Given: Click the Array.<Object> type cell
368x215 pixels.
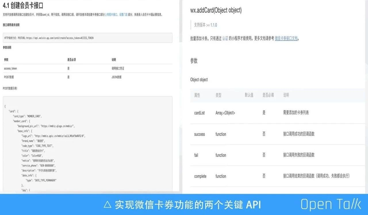Looking at the screenshot, I should pos(225,113).
